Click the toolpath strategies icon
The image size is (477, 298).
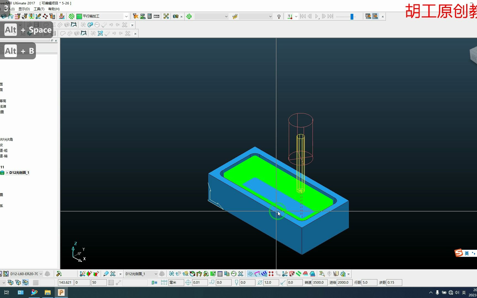tap(72, 16)
